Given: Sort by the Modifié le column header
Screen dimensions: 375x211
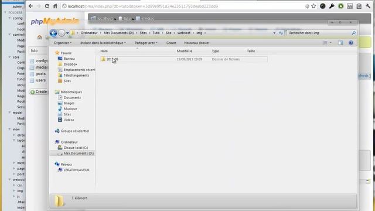Looking at the screenshot, I should coord(185,51).
